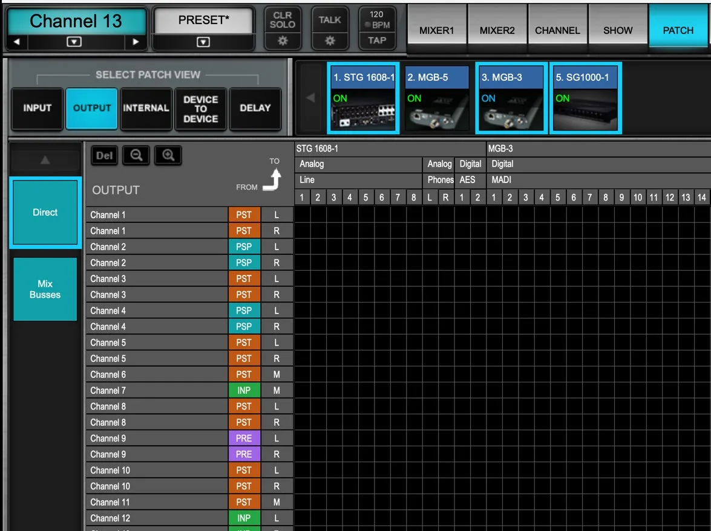The height and width of the screenshot is (531, 711).
Task: Click MADI column number 14
Action: pos(701,198)
